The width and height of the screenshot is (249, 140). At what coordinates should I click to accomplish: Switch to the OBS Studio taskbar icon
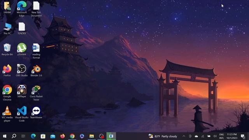pos(101,136)
